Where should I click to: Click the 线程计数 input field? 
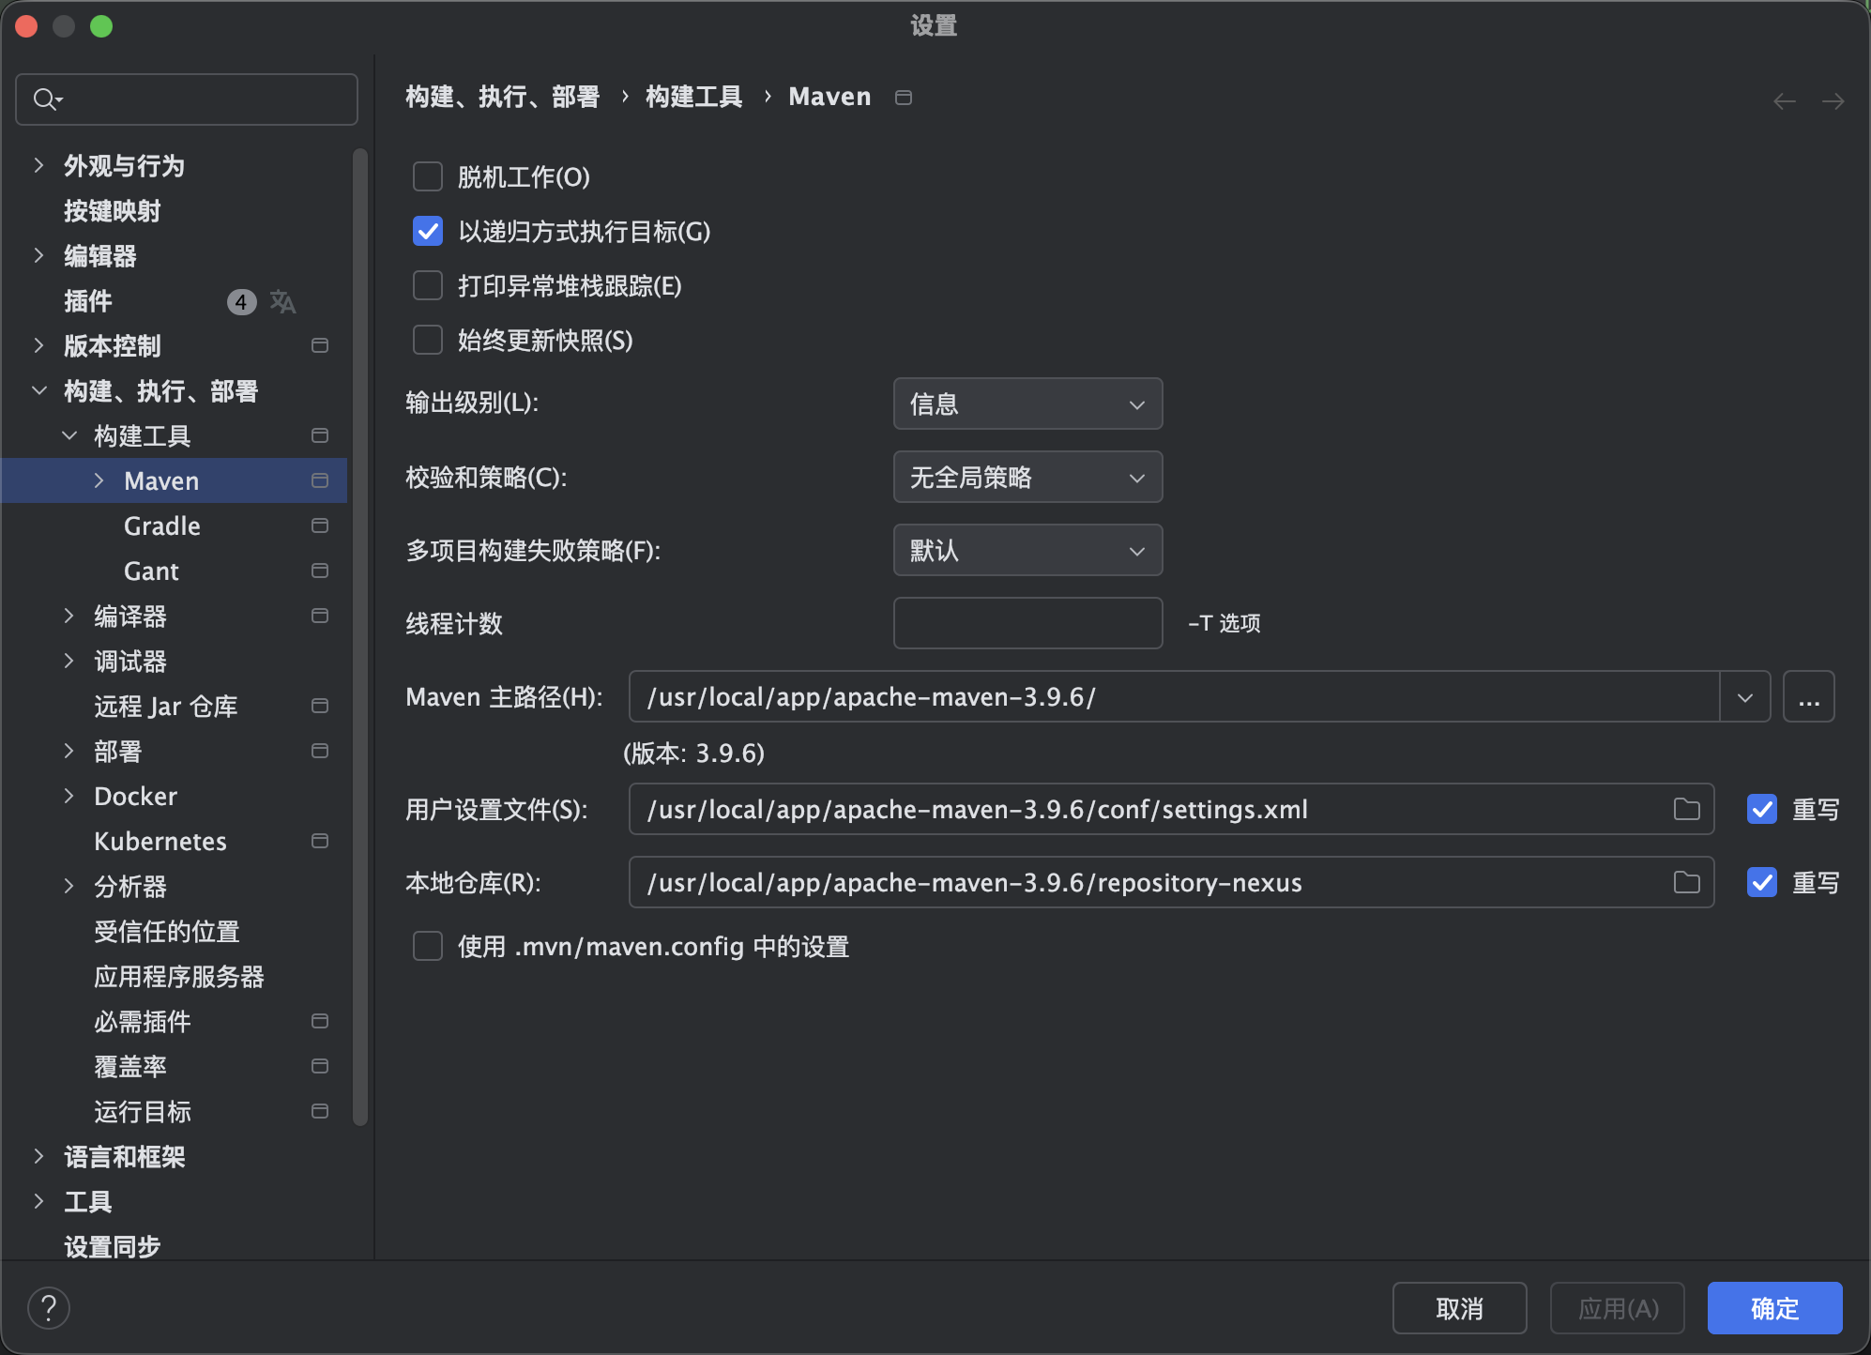pos(1027,623)
